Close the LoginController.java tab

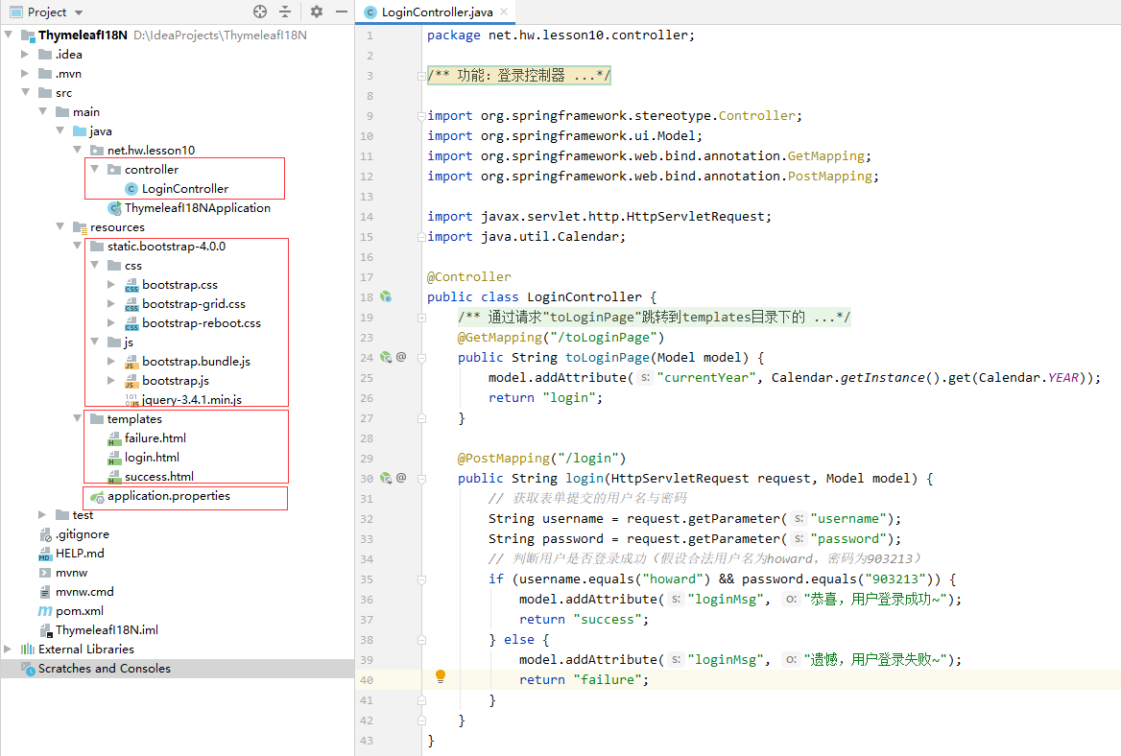pos(504,12)
